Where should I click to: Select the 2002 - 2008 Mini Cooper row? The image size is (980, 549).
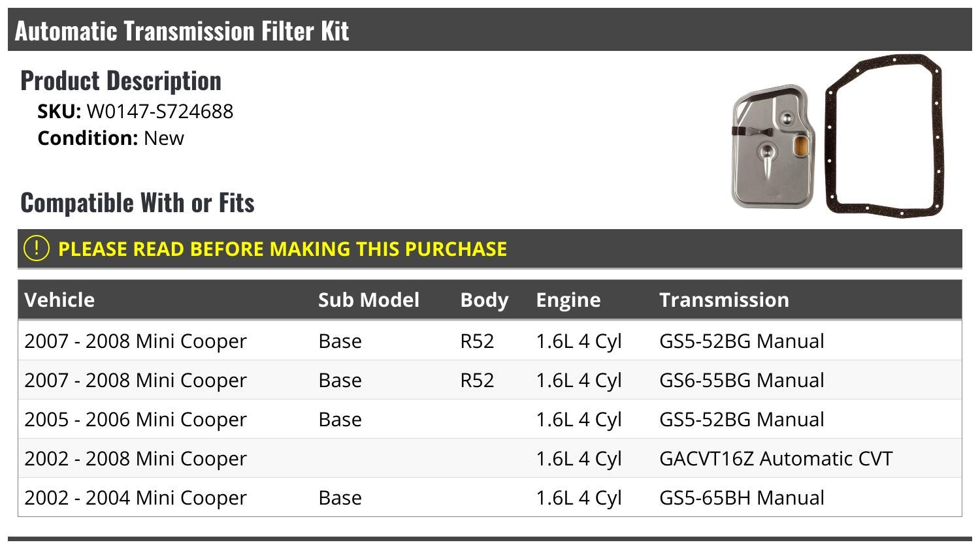[489, 458]
